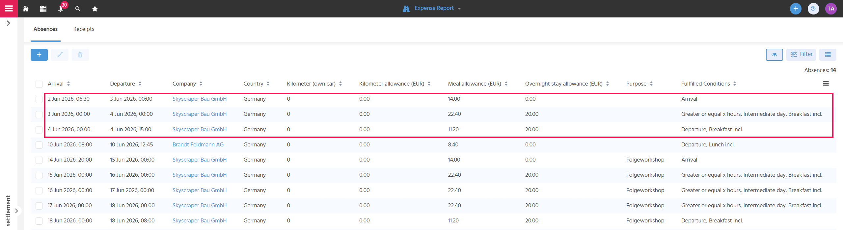Select the 18 Jun 2026, 00:00 row checkbox
The width and height of the screenshot is (843, 230).
coord(39,221)
